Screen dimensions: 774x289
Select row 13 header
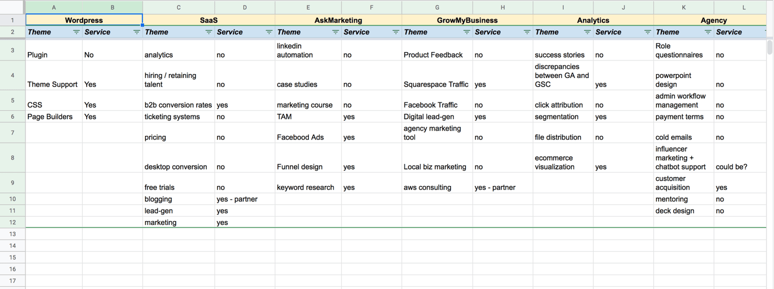12,234
